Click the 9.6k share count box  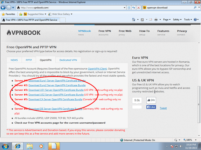137,100
